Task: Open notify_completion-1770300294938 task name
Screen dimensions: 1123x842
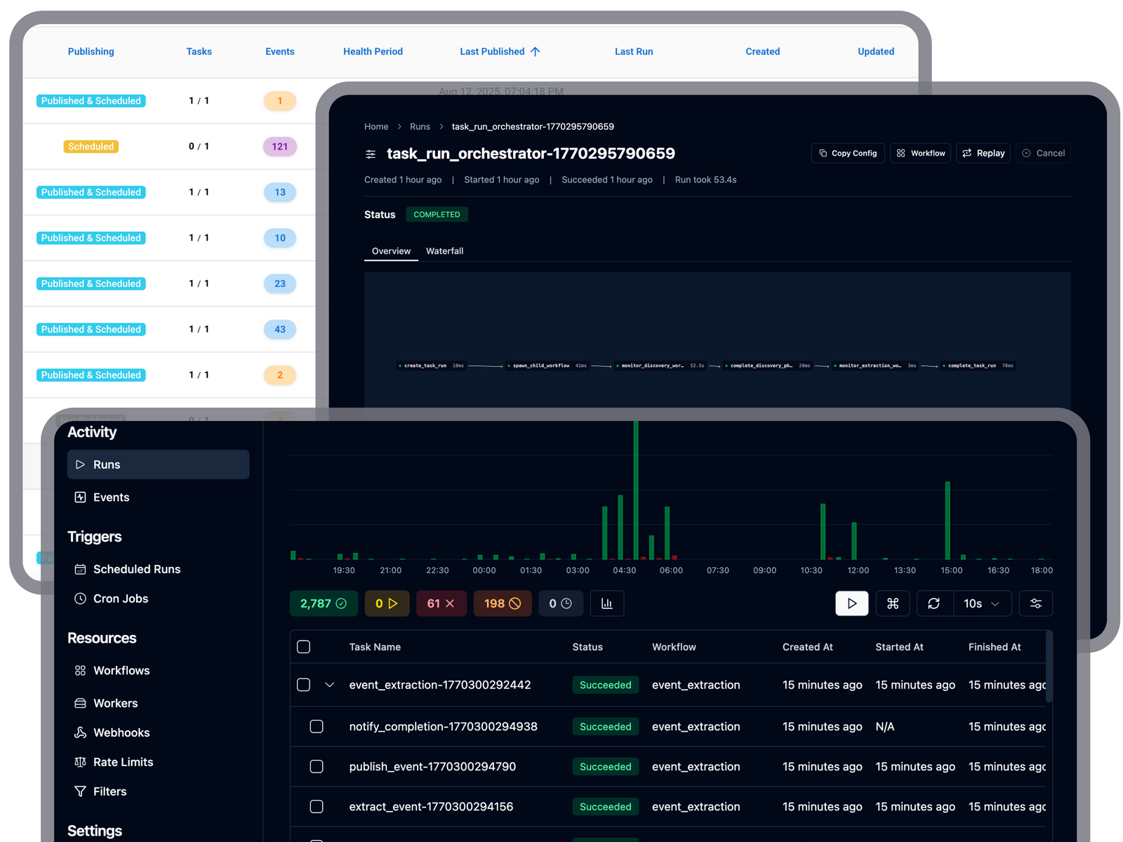Action: click(444, 726)
